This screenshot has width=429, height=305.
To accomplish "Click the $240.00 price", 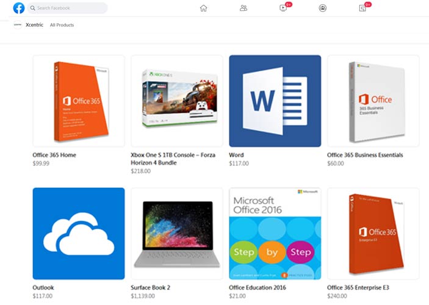I will (x=337, y=296).
